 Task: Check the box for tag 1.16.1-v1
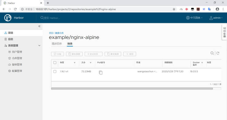pyautogui.click(x=55, y=72)
